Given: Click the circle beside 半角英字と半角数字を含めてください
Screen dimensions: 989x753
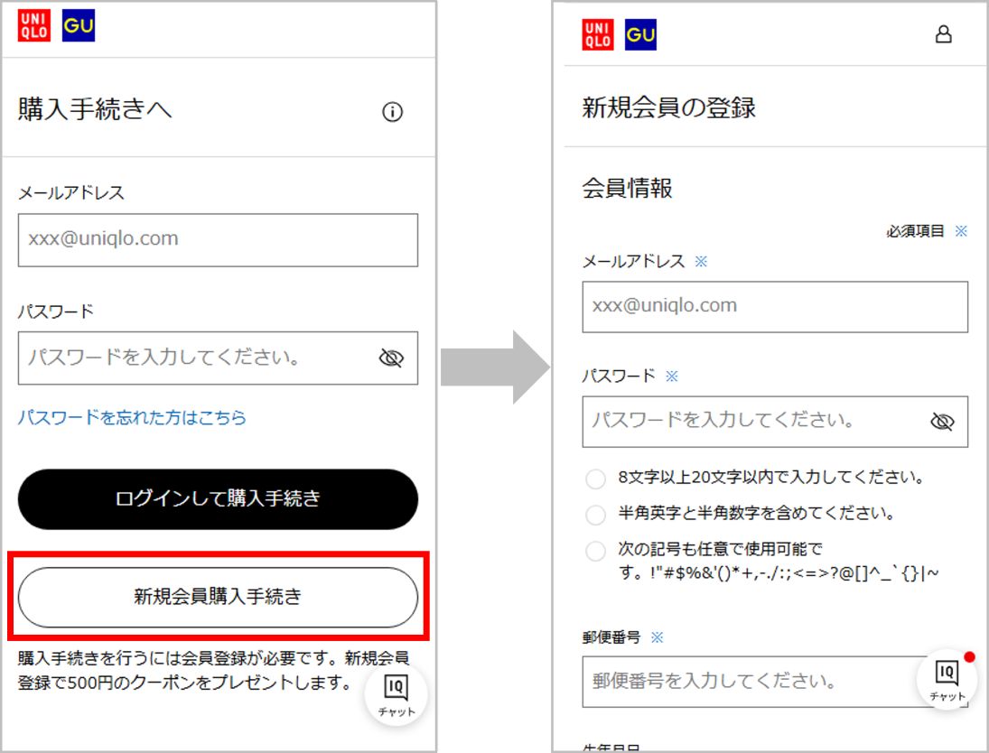Looking at the screenshot, I should [595, 515].
